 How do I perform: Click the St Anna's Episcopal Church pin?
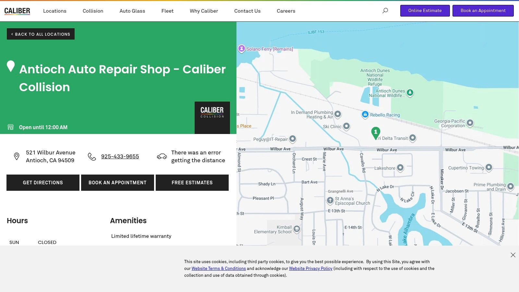[x=330, y=201]
